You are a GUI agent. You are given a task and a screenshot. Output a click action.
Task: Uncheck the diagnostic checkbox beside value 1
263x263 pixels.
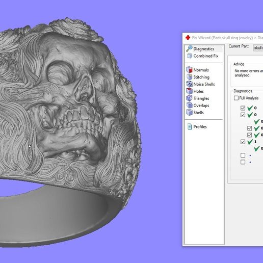click(243, 142)
